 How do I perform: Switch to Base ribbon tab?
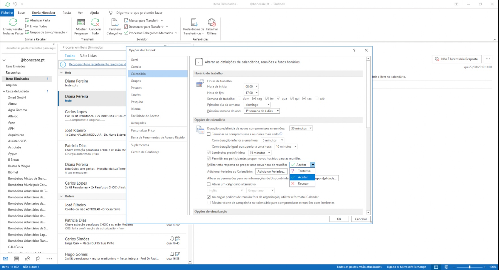point(21,13)
